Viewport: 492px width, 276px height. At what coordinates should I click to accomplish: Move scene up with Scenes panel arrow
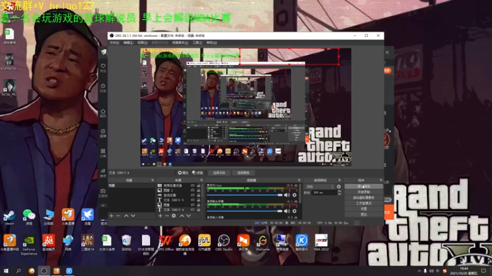click(126, 216)
